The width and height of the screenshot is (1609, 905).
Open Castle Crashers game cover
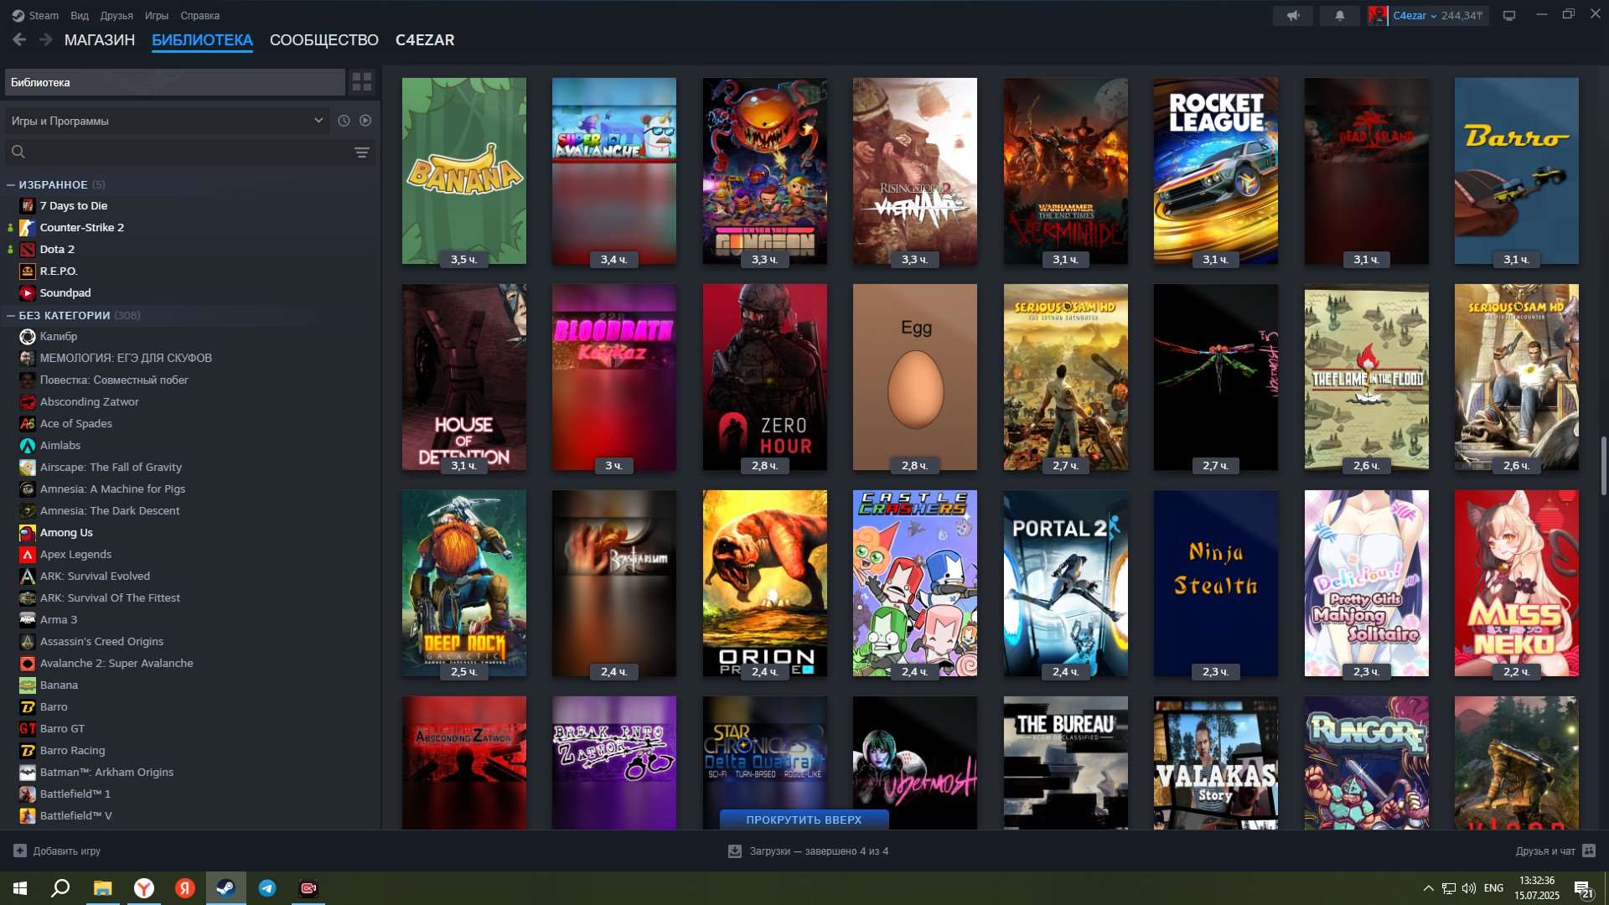pos(915,583)
